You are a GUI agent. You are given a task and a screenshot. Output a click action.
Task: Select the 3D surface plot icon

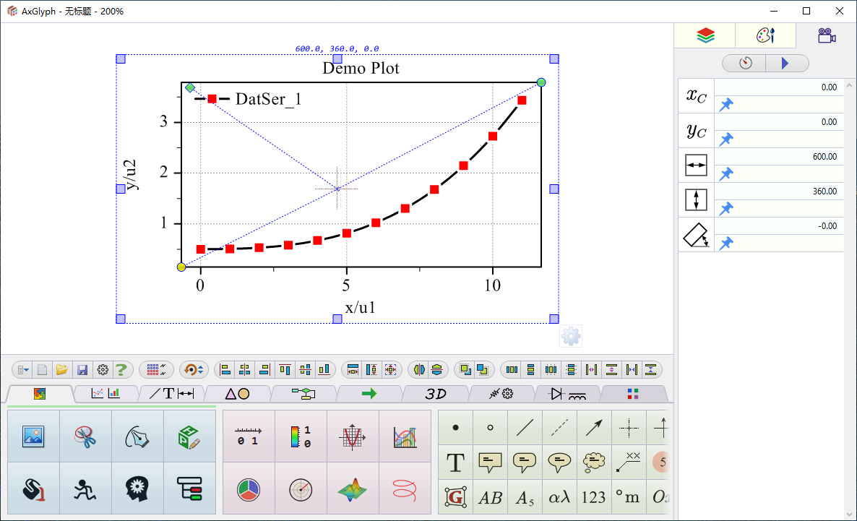(x=353, y=489)
